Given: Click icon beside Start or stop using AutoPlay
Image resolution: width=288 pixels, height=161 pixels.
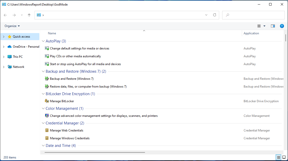Looking at the screenshot, I should point(47,64).
